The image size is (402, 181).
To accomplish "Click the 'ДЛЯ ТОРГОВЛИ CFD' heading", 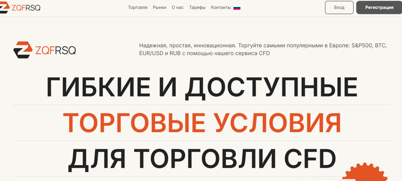I will (x=202, y=159).
